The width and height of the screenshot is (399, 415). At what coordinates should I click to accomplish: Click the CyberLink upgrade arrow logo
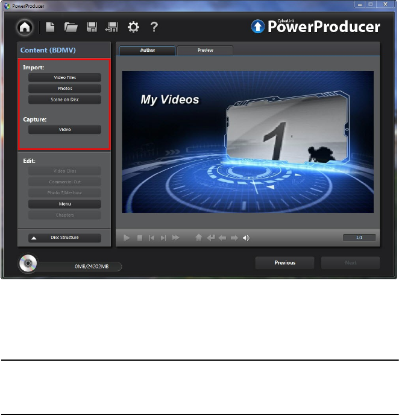pyautogui.click(x=257, y=27)
